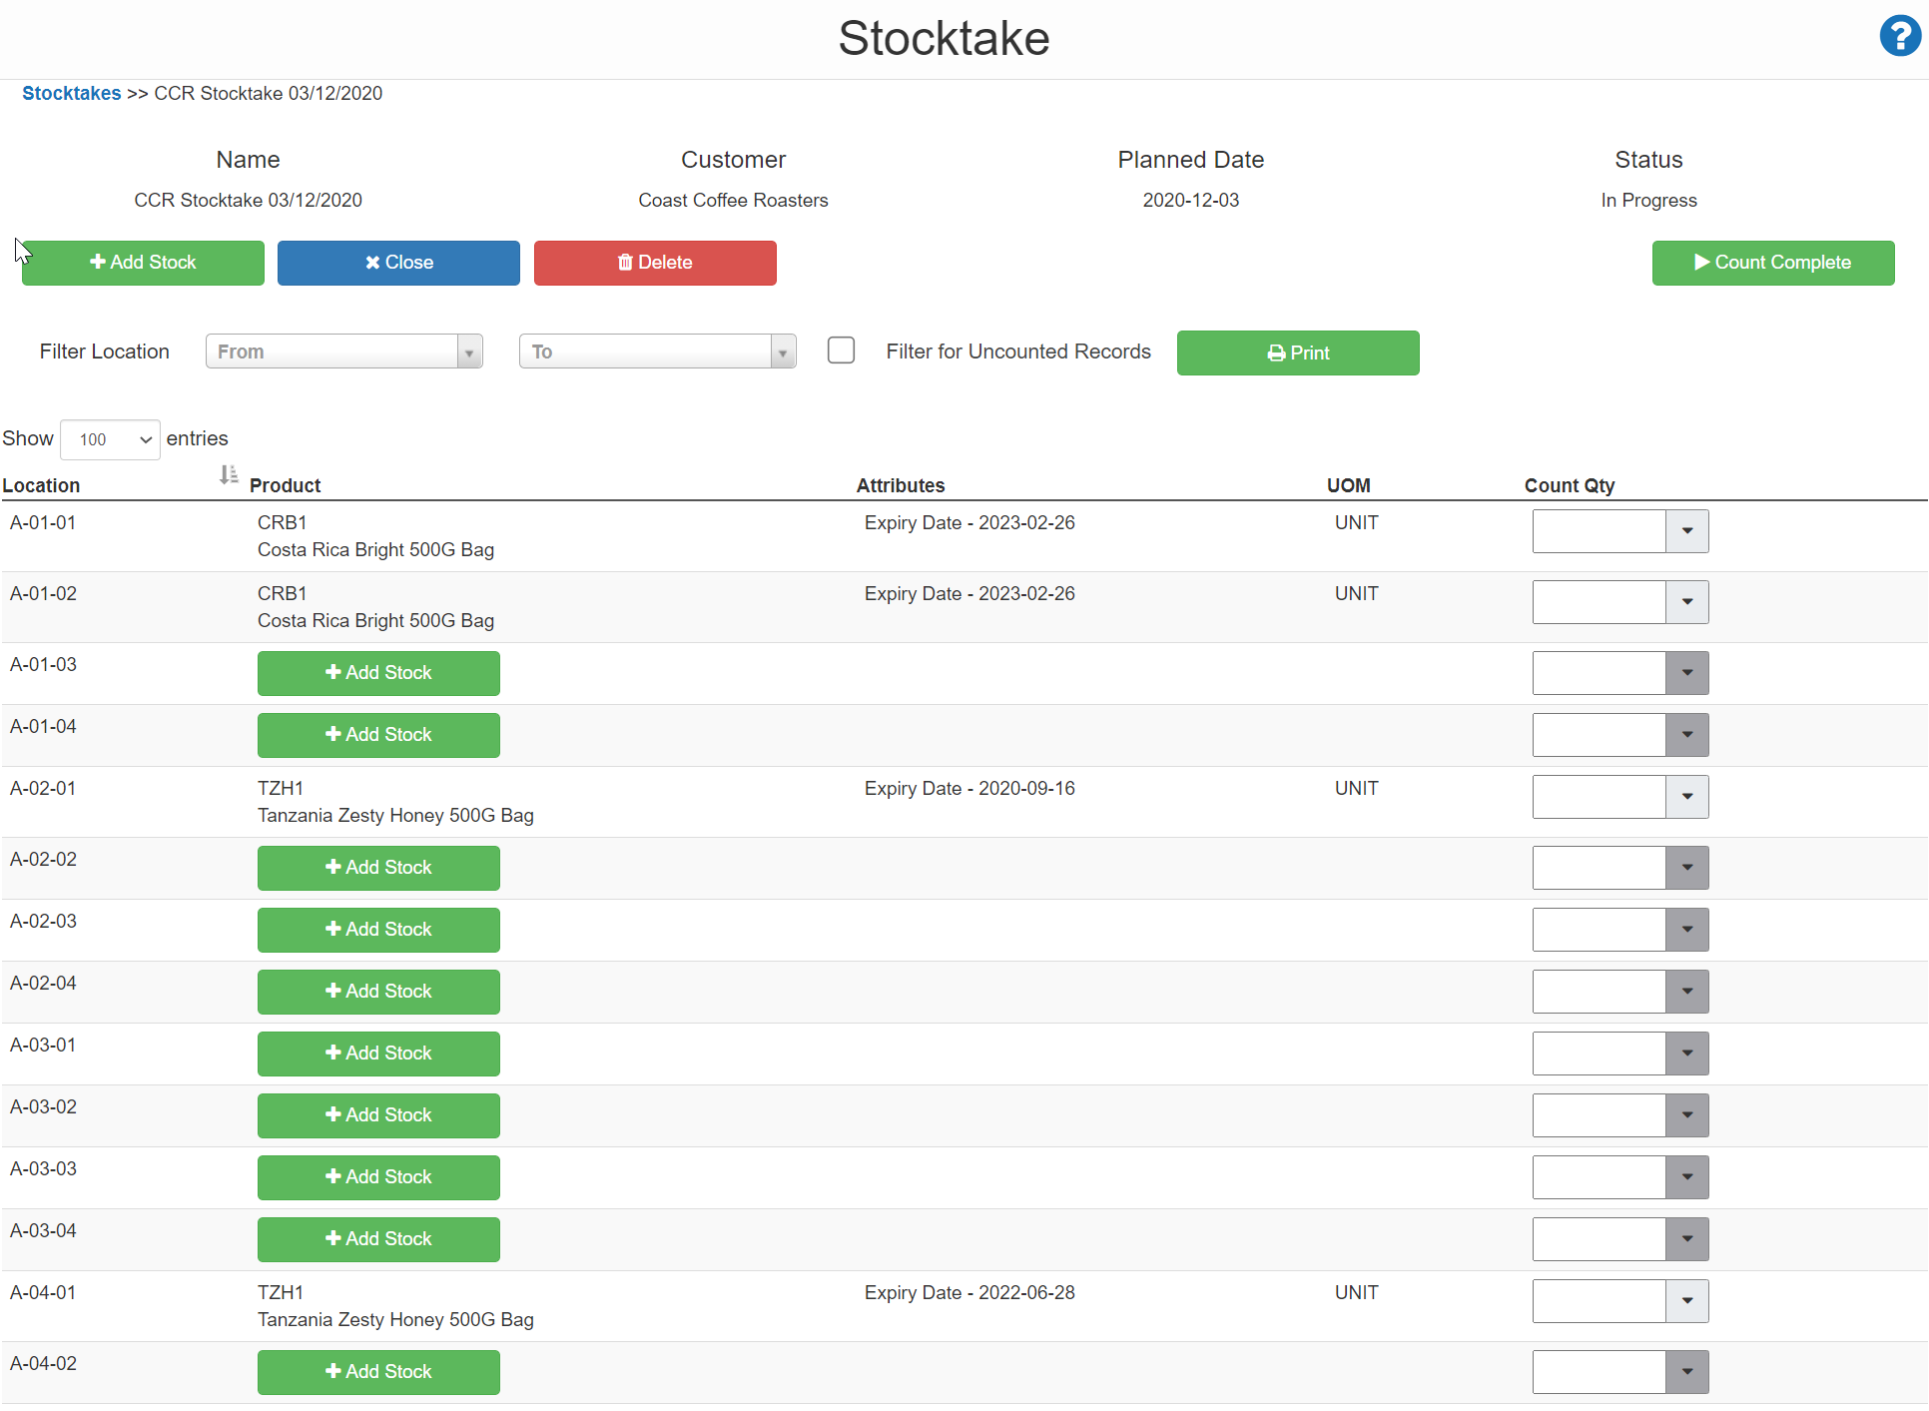Enable Filter for Uncounted Records checkbox
The image size is (1929, 1411).
841,351
